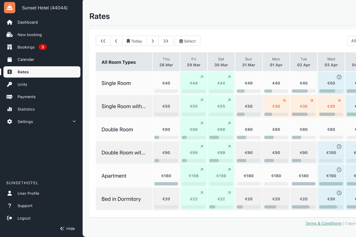
Task: Open the All filter dropdown
Action: [x=352, y=41]
